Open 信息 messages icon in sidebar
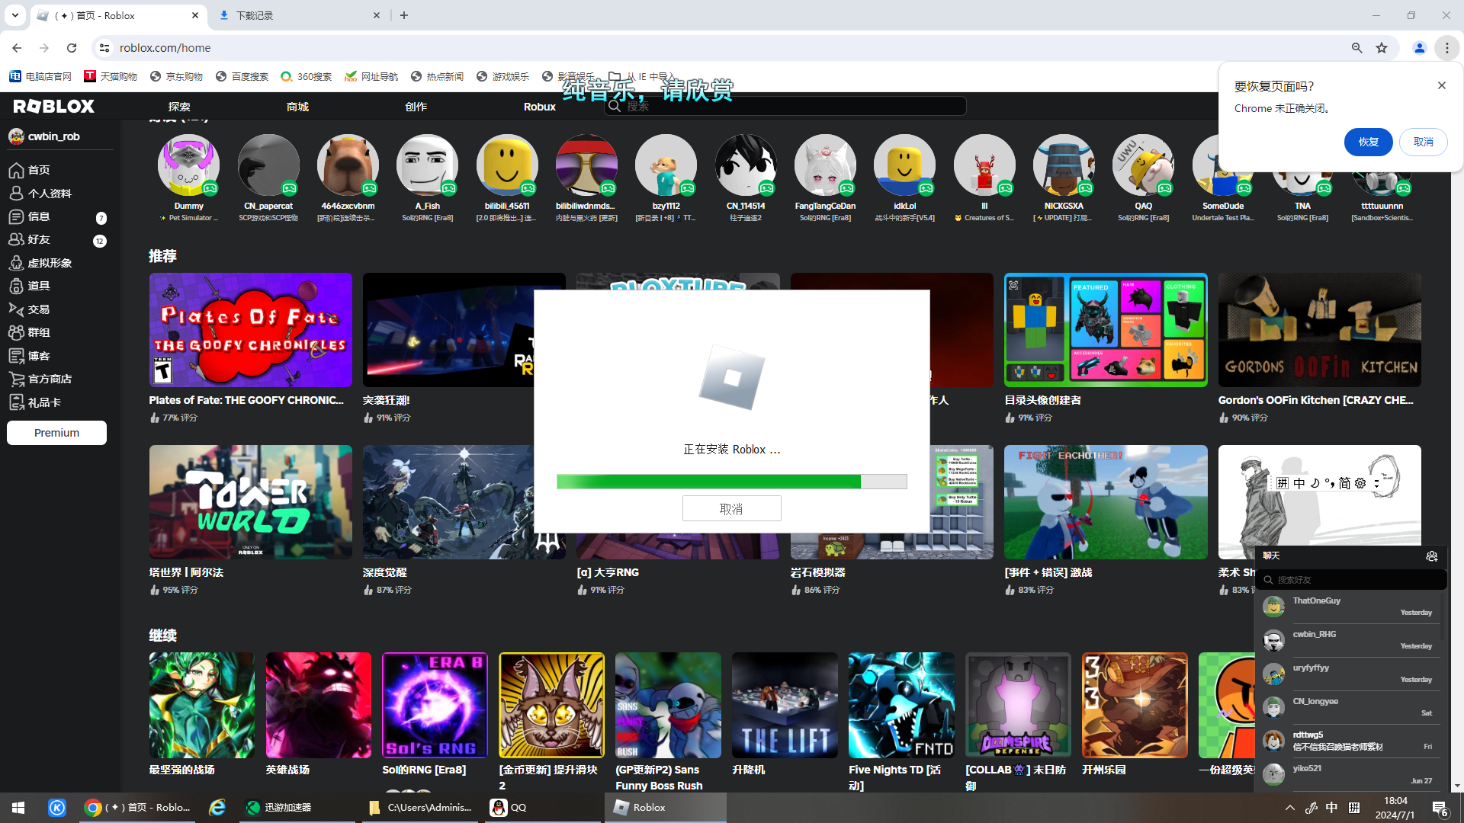This screenshot has height=823, width=1464. 16,217
